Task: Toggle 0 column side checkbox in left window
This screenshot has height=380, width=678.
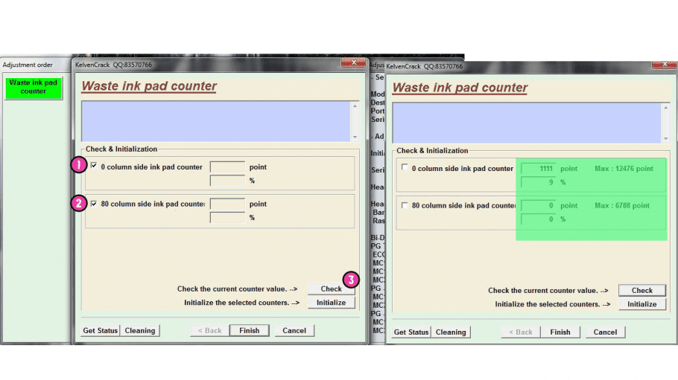Action: click(94, 166)
